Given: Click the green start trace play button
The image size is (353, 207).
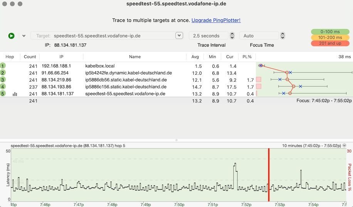Looking at the screenshot, I should pyautogui.click(x=12, y=36).
